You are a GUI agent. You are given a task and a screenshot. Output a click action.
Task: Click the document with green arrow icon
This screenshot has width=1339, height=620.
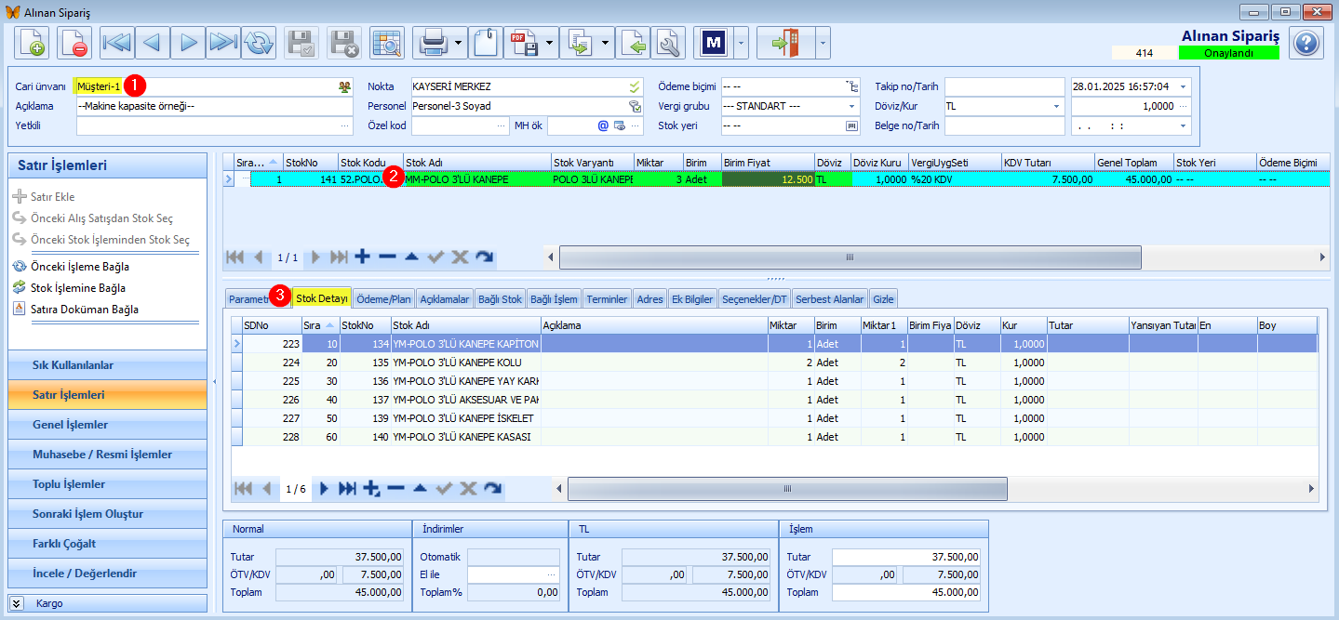click(633, 43)
